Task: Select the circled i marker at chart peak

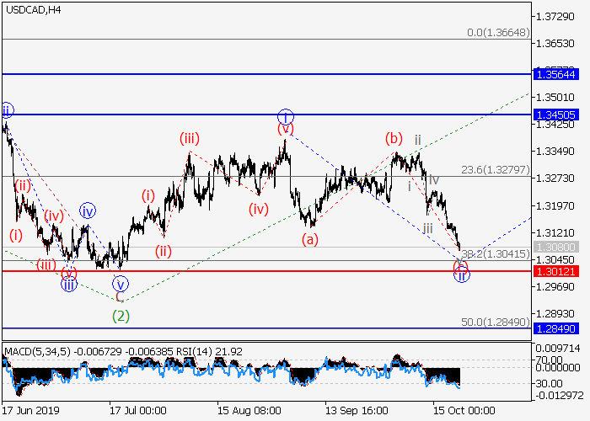Action: coord(286,115)
